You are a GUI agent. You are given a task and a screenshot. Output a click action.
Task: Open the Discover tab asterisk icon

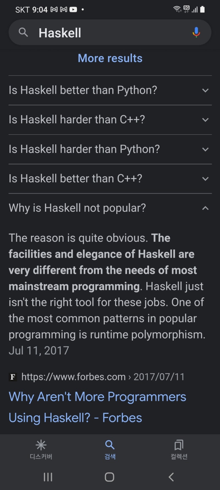pyautogui.click(x=41, y=445)
